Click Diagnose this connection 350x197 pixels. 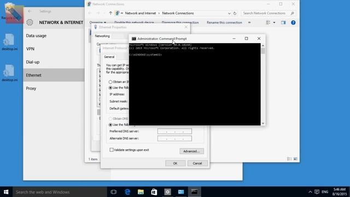click(180, 22)
